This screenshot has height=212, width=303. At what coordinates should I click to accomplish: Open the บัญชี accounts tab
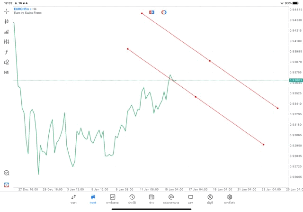[x=210, y=199]
